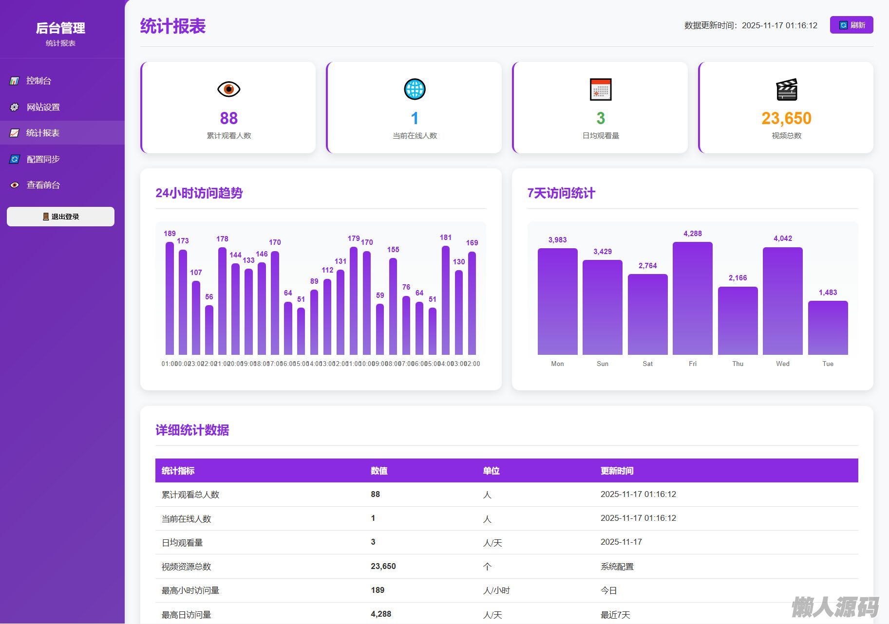Click the sync icon beside 配置同步
This screenshot has width=889, height=624.
pyautogui.click(x=15, y=159)
